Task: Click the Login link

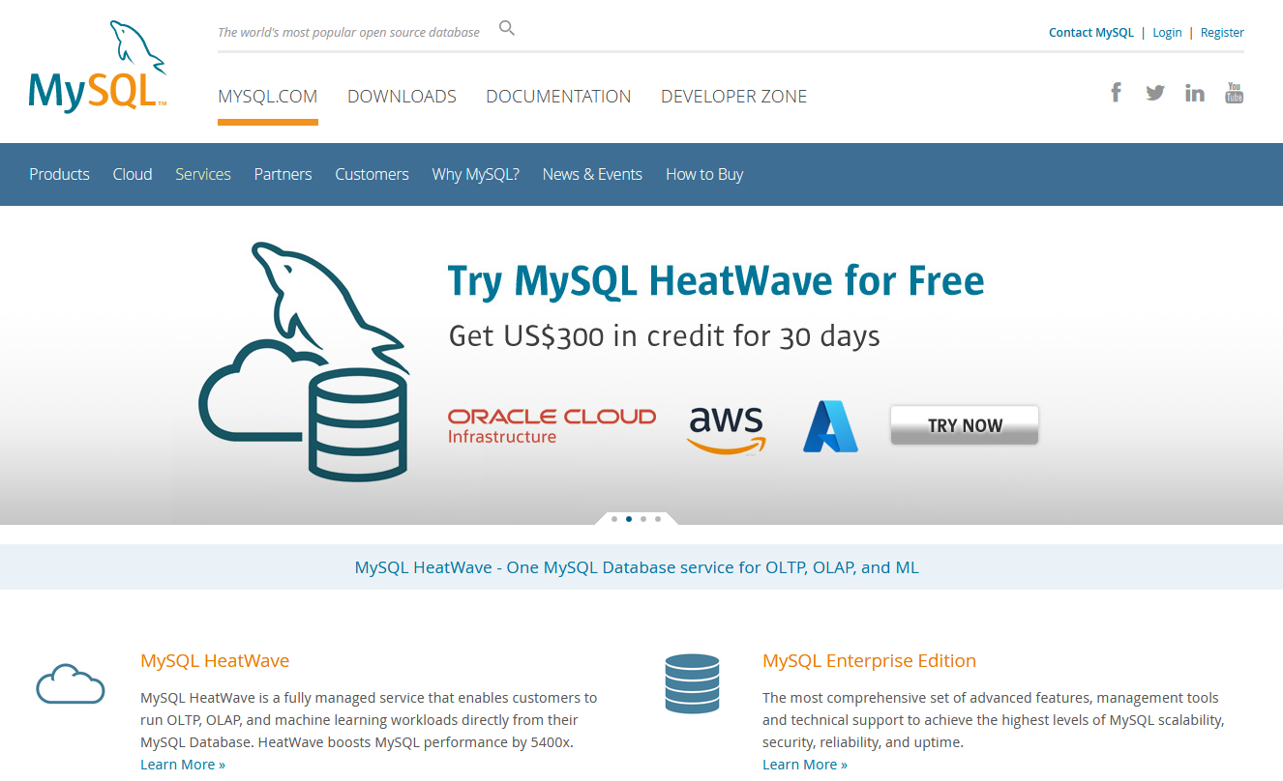Action: pyautogui.click(x=1167, y=32)
